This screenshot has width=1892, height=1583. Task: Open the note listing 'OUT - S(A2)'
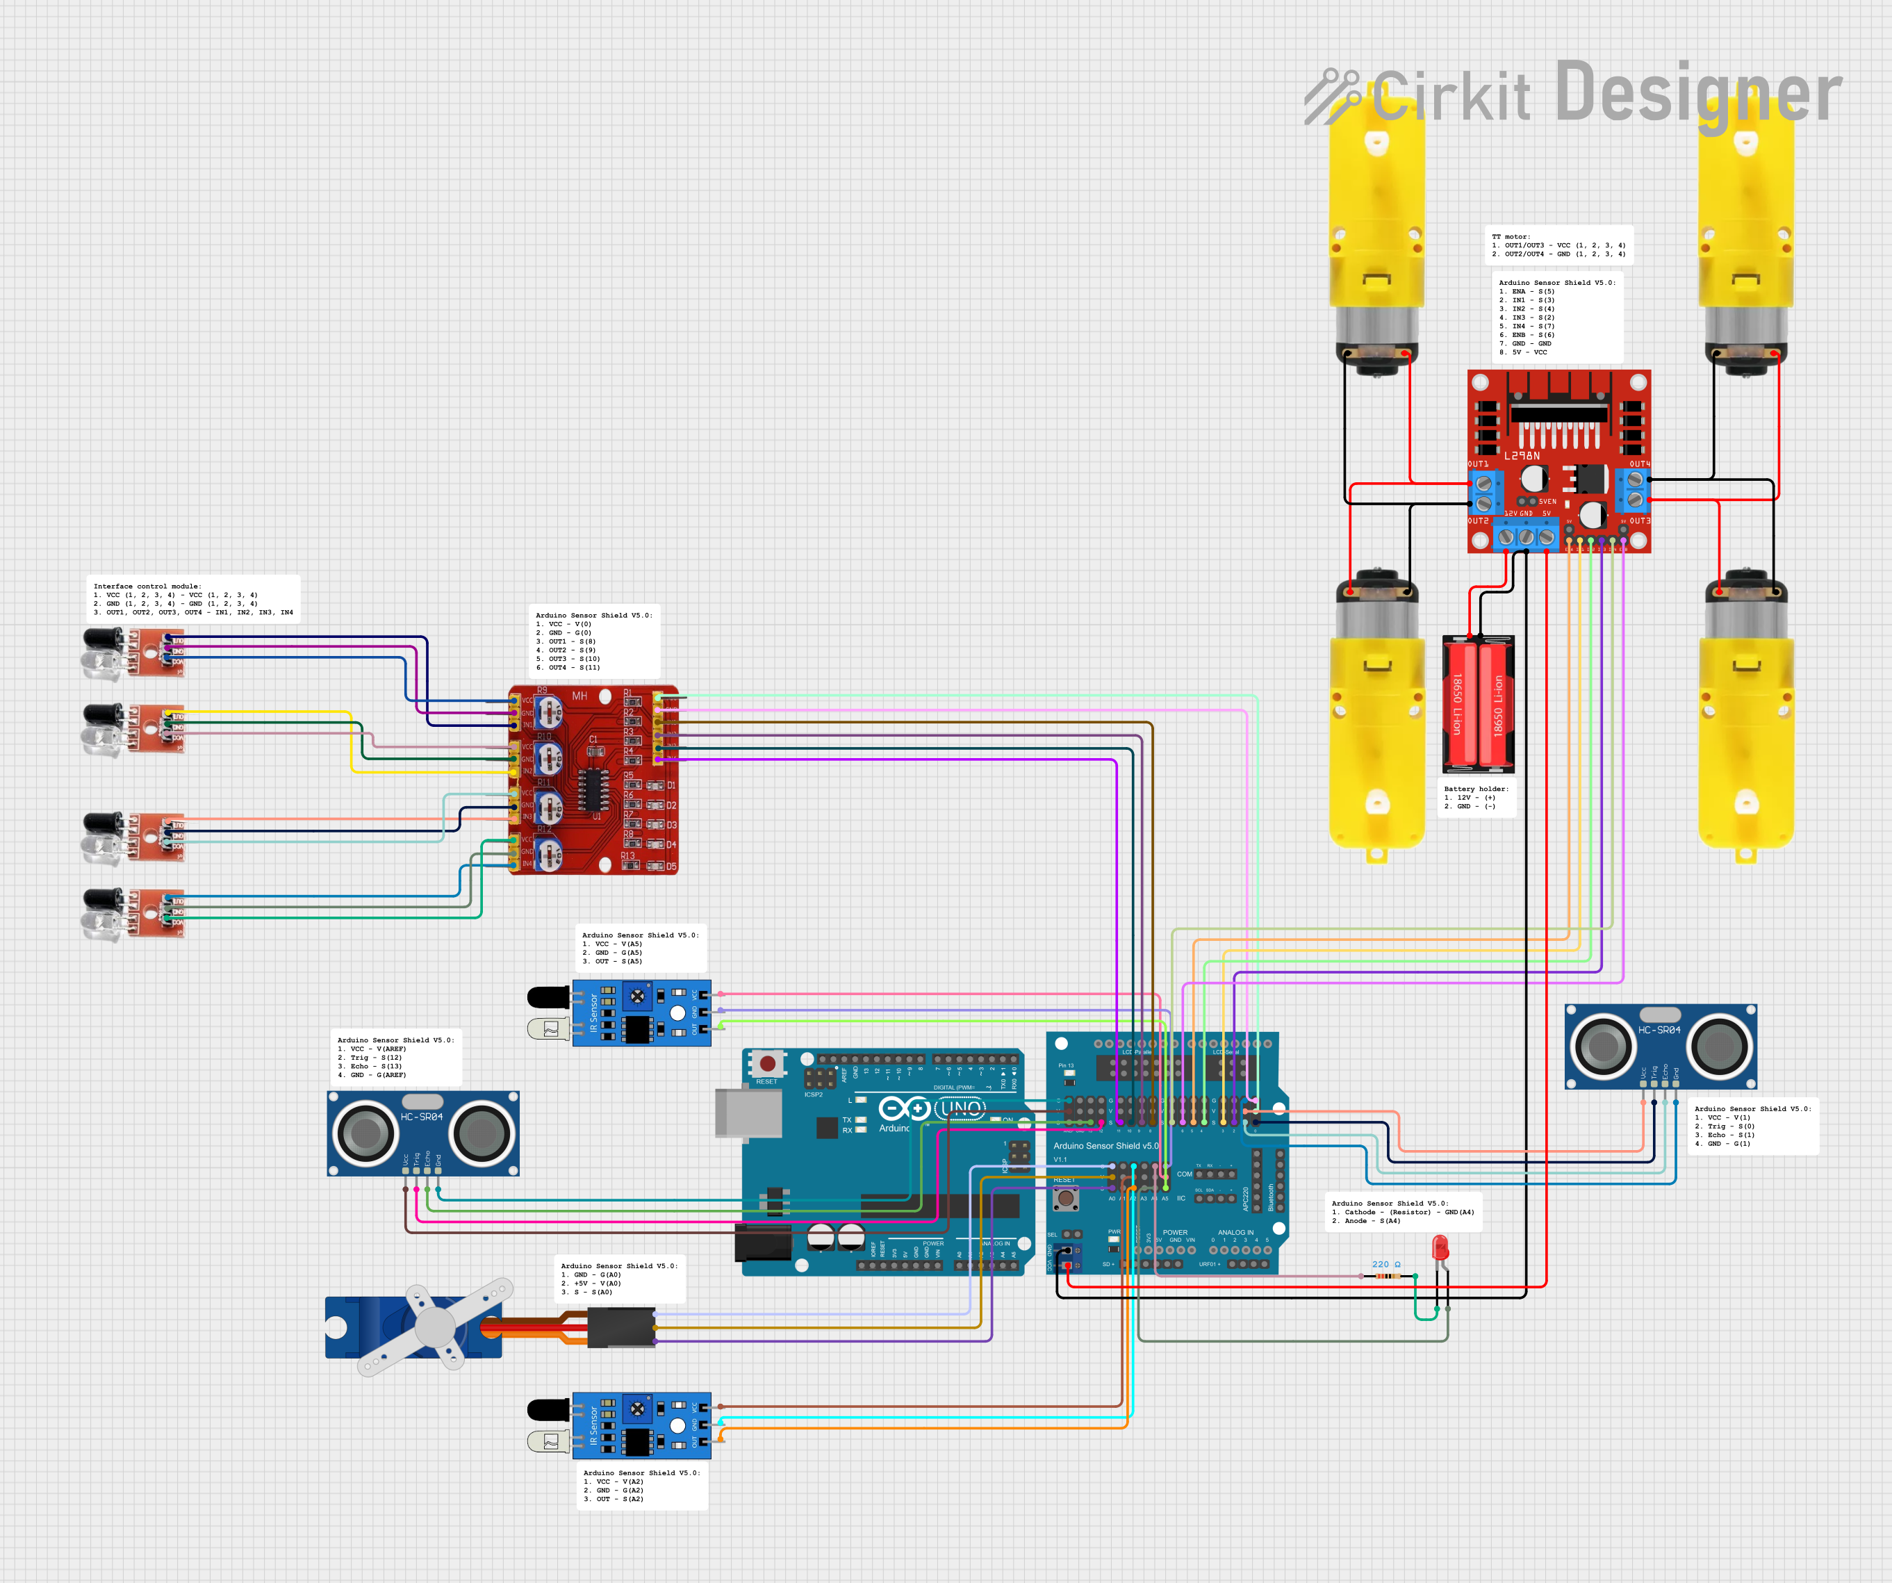tap(643, 1486)
